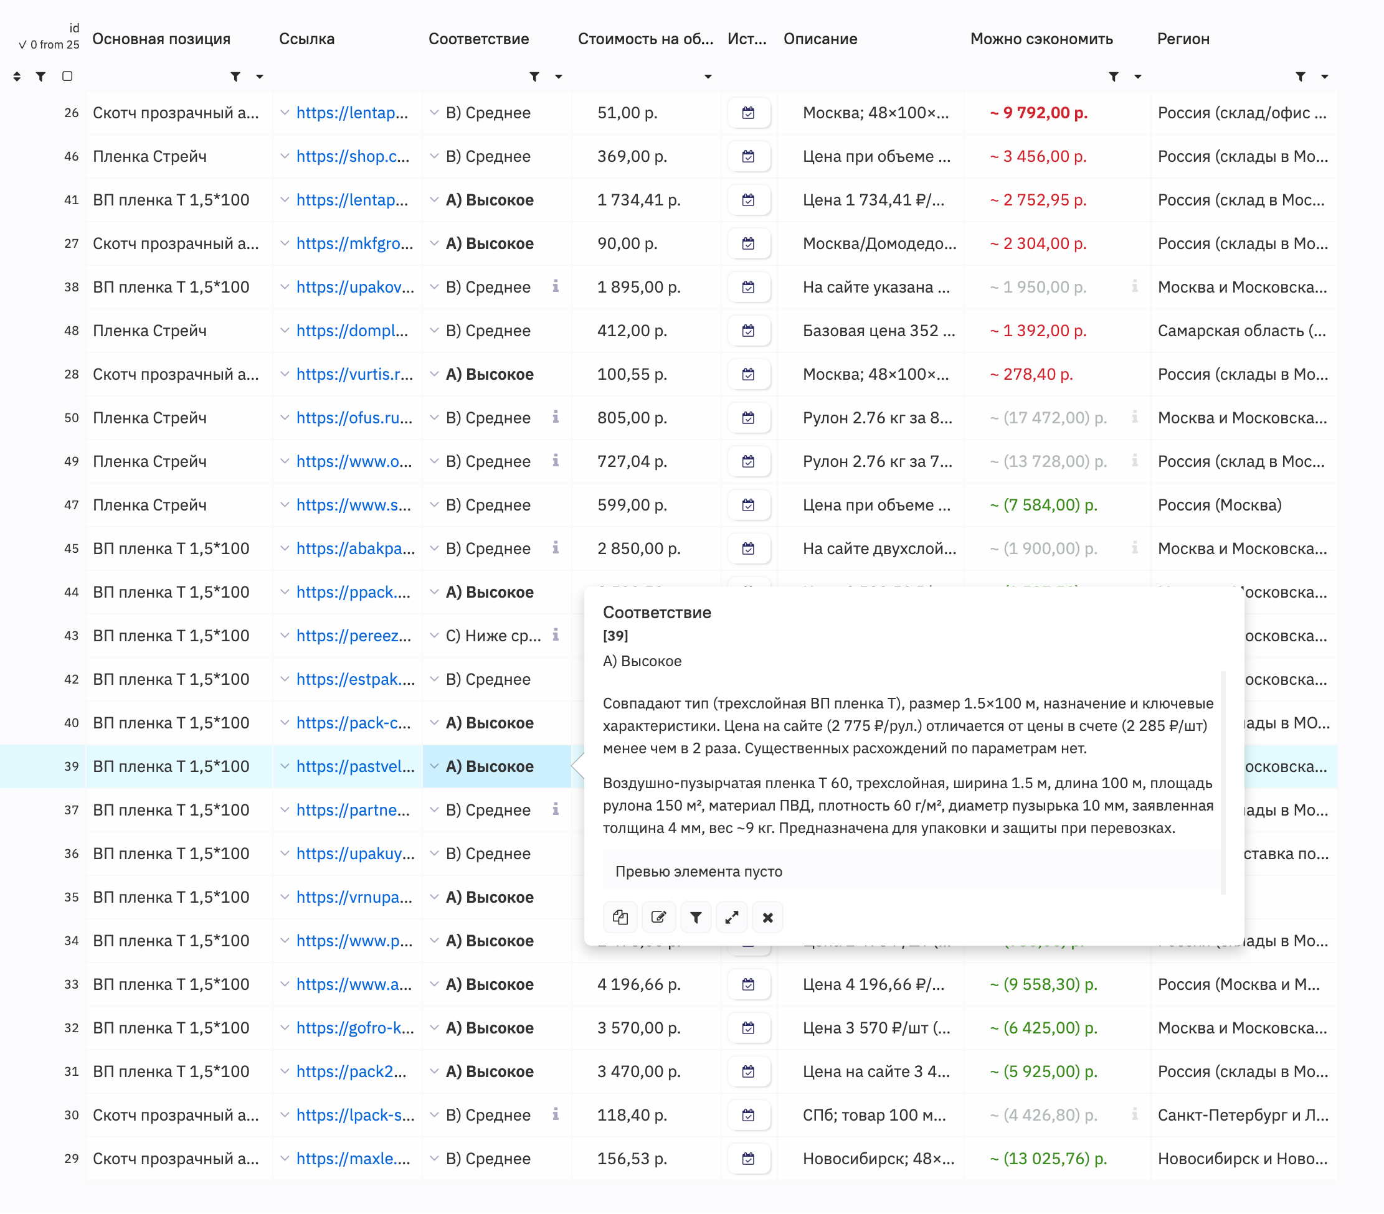Toggle the id column sort arrows
Image resolution: width=1384 pixels, height=1214 pixels.
(17, 77)
